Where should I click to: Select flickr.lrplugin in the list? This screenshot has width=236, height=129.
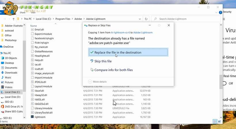41,43
